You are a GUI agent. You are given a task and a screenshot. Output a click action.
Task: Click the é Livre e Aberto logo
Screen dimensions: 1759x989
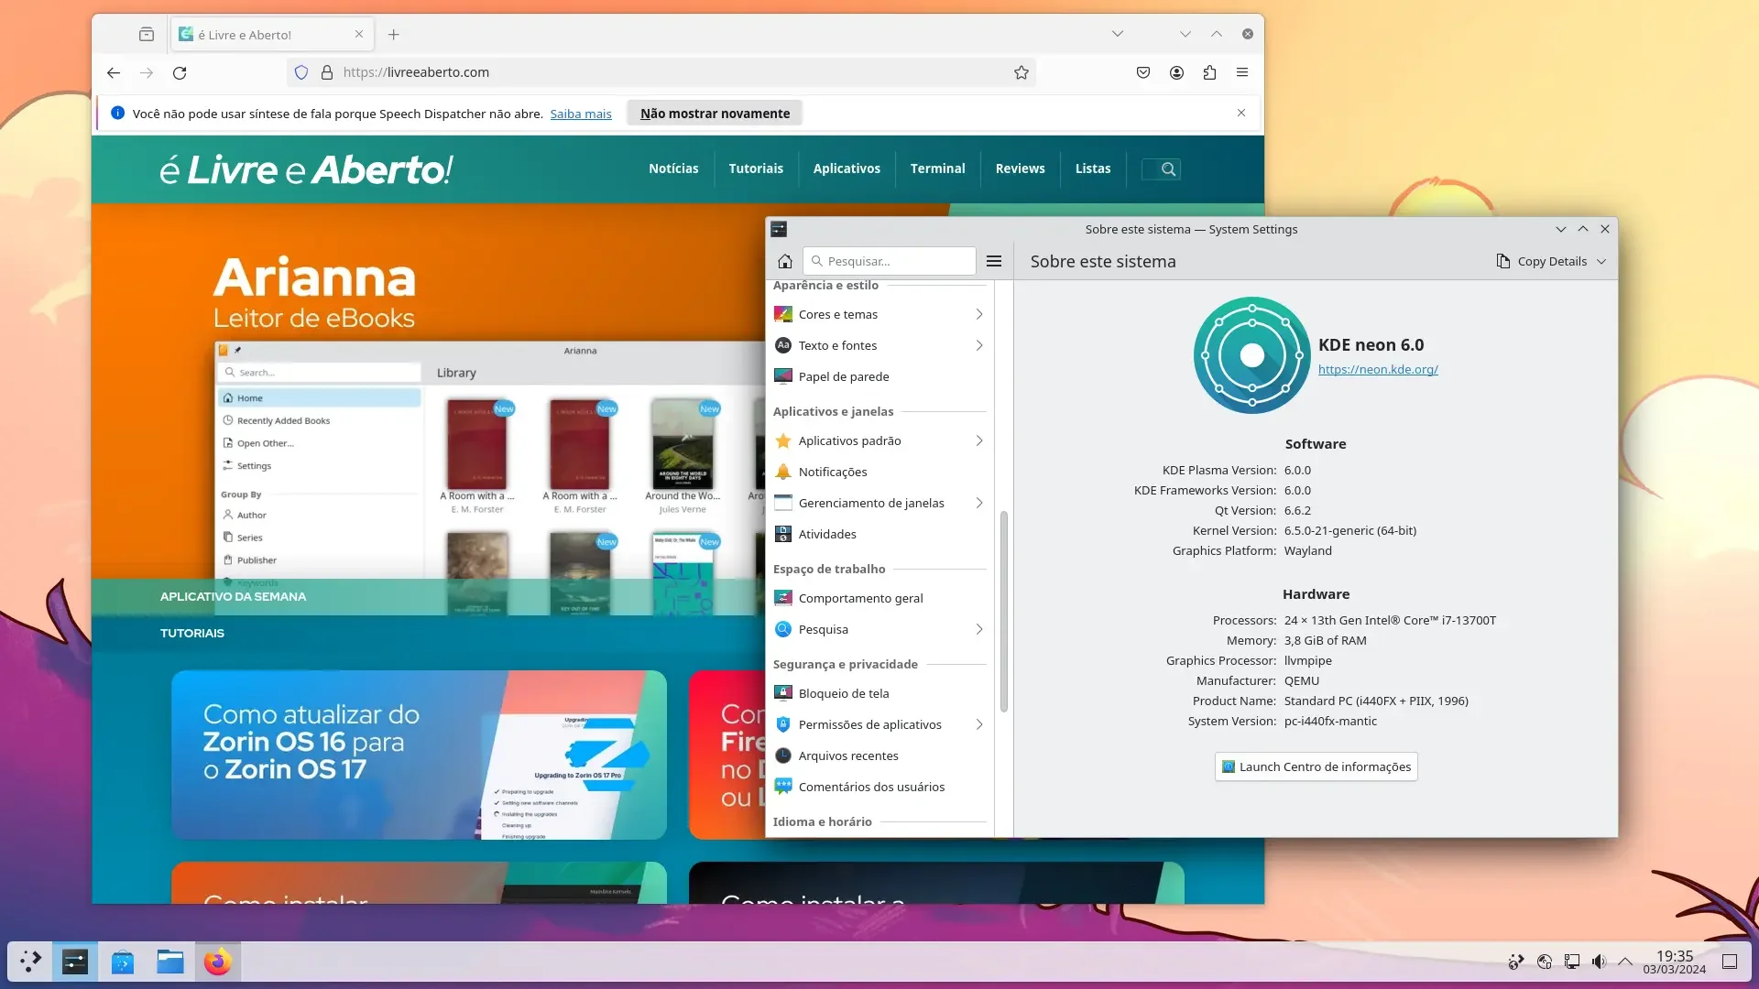pyautogui.click(x=306, y=169)
